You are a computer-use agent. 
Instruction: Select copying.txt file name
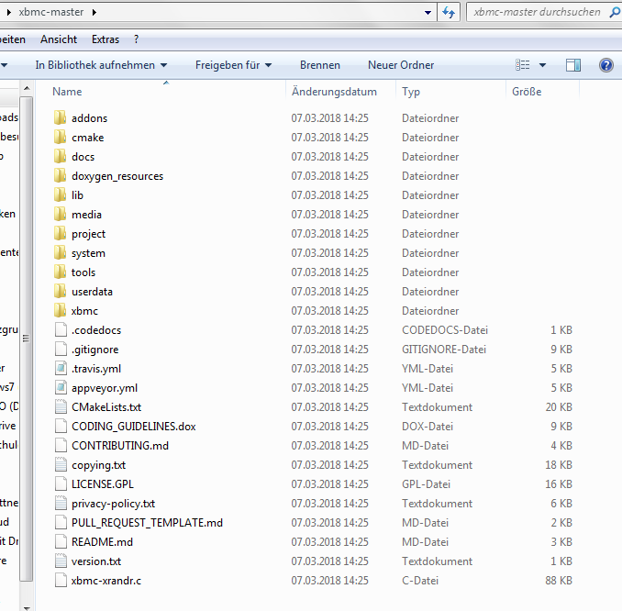tap(98, 465)
